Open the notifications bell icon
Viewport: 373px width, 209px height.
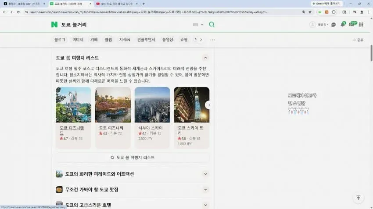click(343, 24)
